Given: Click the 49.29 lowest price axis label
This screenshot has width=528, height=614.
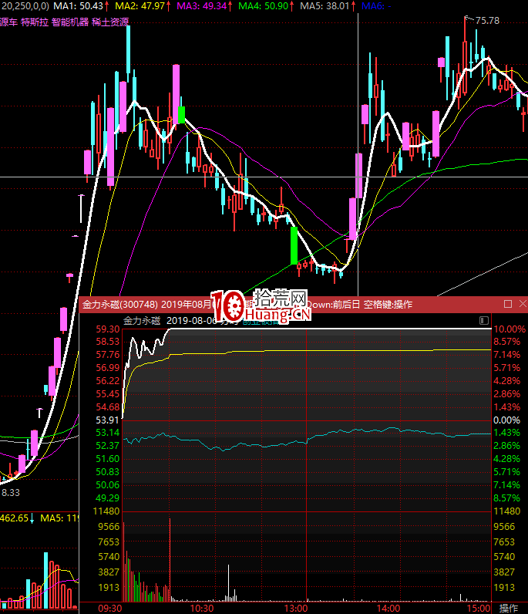Looking at the screenshot, I should coord(108,498).
